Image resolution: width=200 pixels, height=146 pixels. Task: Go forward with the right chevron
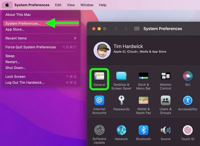[x=126, y=29]
